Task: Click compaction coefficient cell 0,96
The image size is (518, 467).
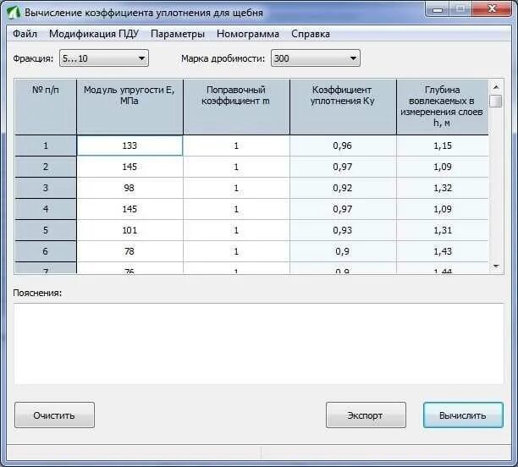Action: coord(343,146)
